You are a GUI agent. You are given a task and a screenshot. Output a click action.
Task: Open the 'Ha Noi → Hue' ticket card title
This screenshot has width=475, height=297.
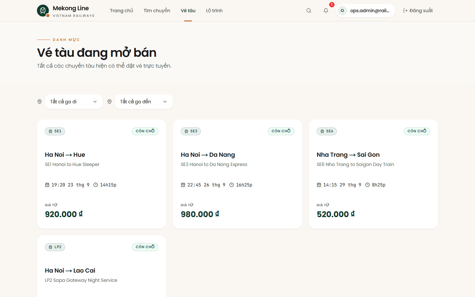pyautogui.click(x=65, y=155)
